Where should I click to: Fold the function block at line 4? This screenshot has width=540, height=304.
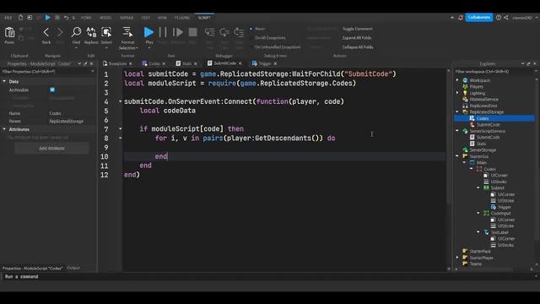[120, 101]
